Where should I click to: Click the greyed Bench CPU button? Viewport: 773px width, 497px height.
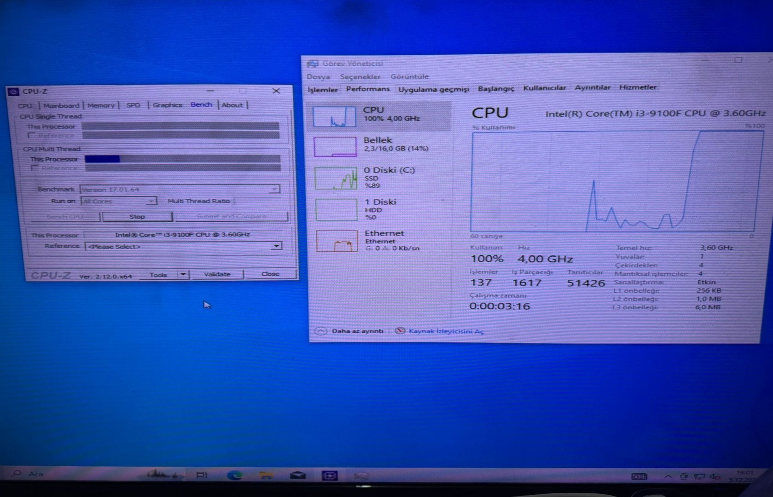(x=65, y=217)
